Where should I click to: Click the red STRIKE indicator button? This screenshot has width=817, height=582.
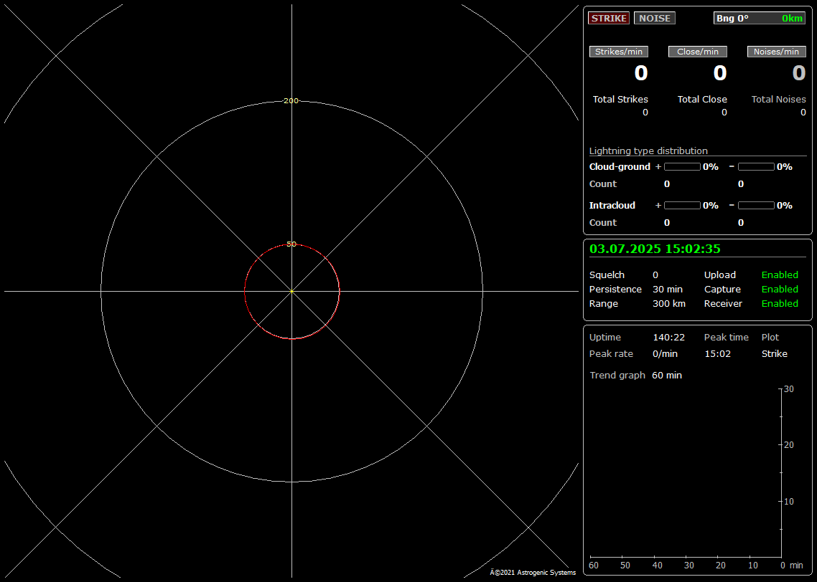pos(609,18)
